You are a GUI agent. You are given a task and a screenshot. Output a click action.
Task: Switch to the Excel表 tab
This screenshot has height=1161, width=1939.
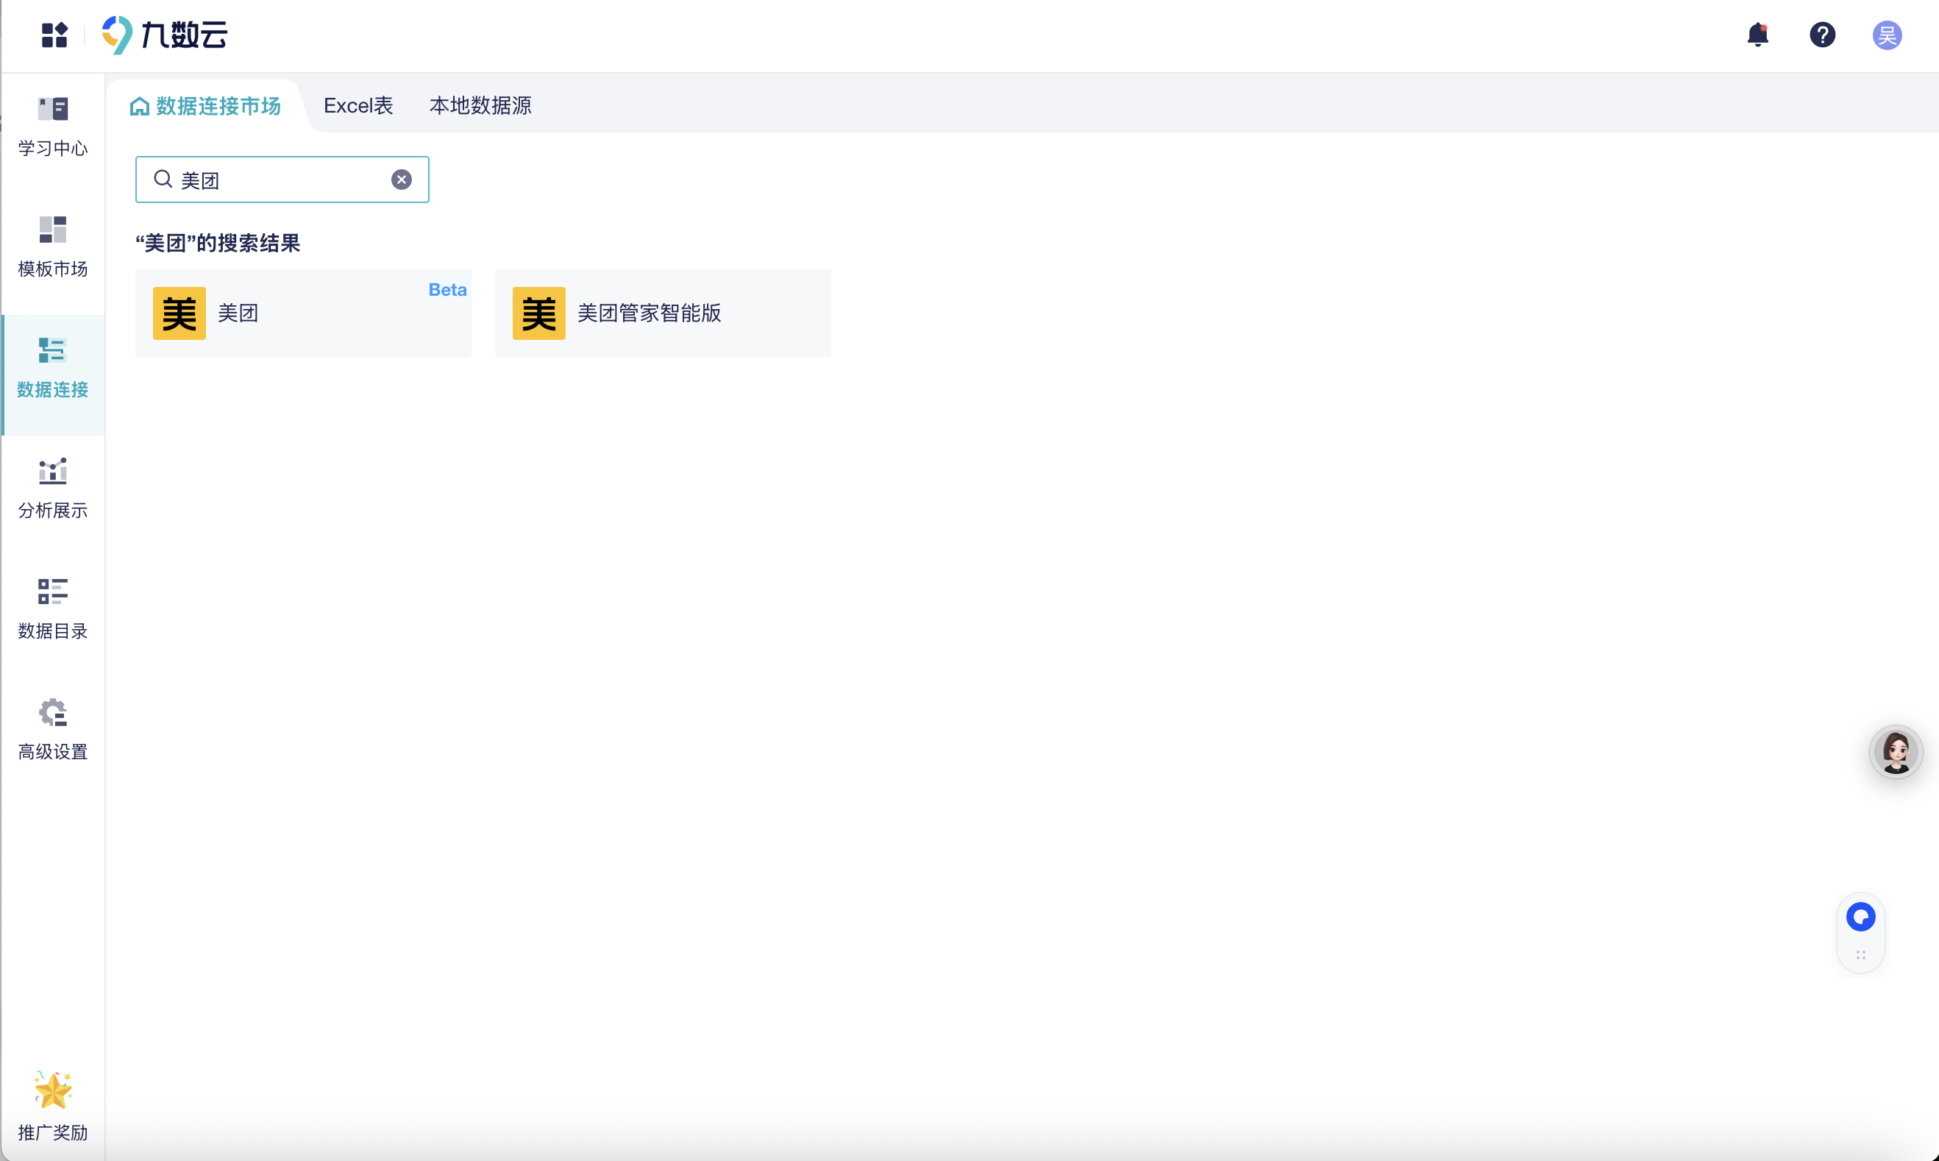coord(358,104)
